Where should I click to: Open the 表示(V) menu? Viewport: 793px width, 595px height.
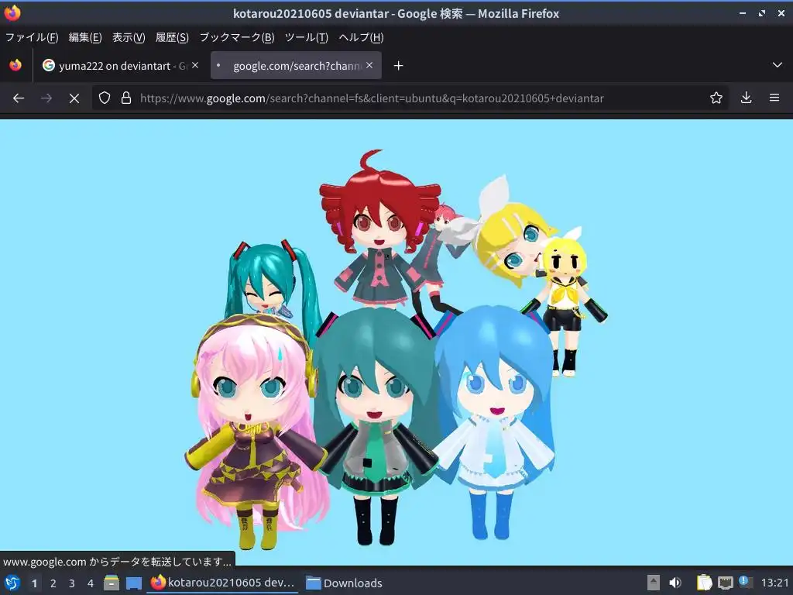click(x=129, y=37)
